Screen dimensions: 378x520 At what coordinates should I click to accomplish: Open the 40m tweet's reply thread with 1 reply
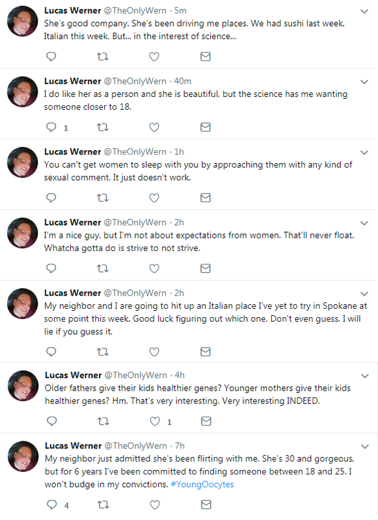[57, 127]
